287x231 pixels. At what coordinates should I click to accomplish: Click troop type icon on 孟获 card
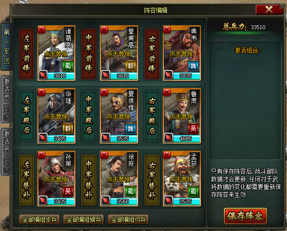pos(169,200)
